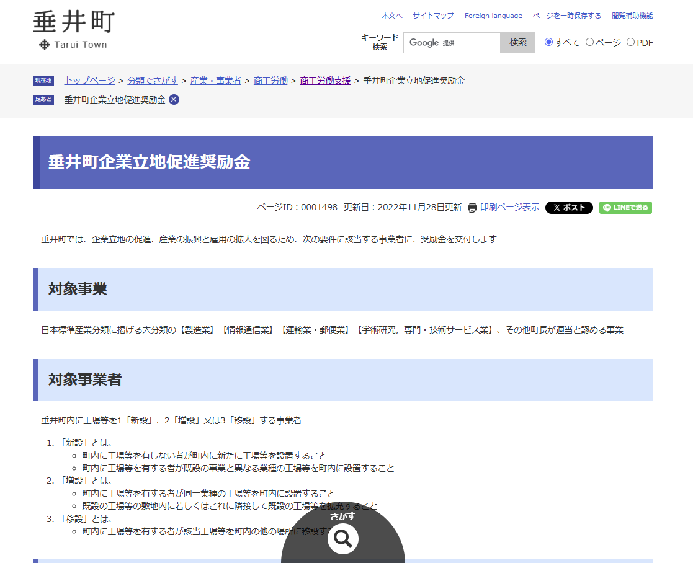This screenshot has width=693, height=563.
Task: Click the 現在地 label badge
Action: pyautogui.click(x=43, y=81)
